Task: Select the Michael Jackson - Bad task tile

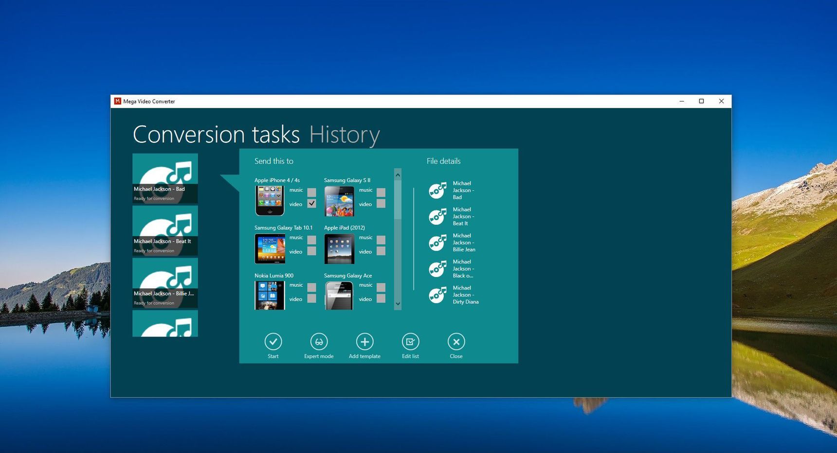Action: [165, 178]
